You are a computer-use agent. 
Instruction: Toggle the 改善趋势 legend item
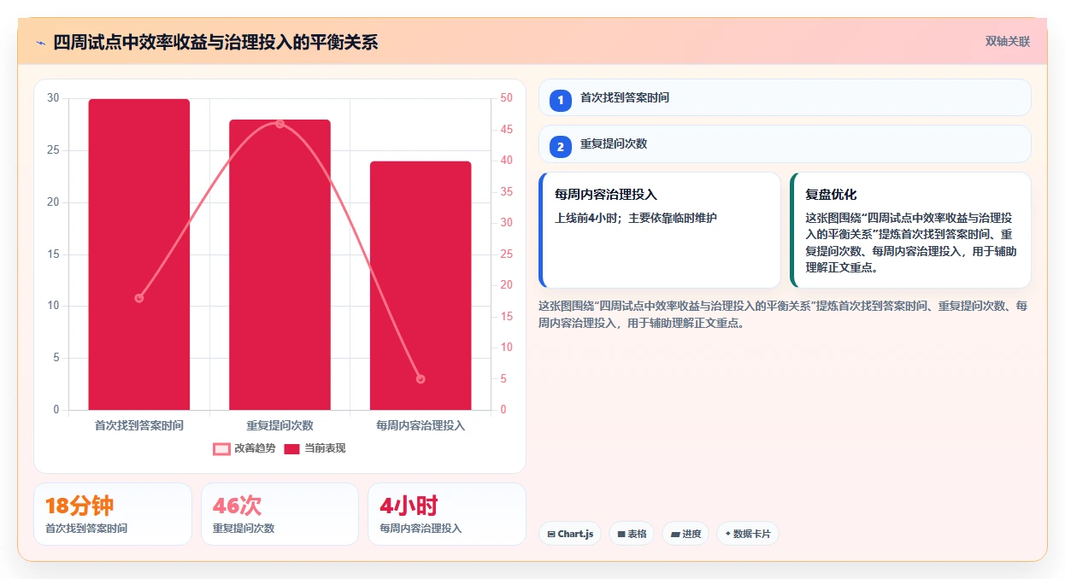pos(244,448)
